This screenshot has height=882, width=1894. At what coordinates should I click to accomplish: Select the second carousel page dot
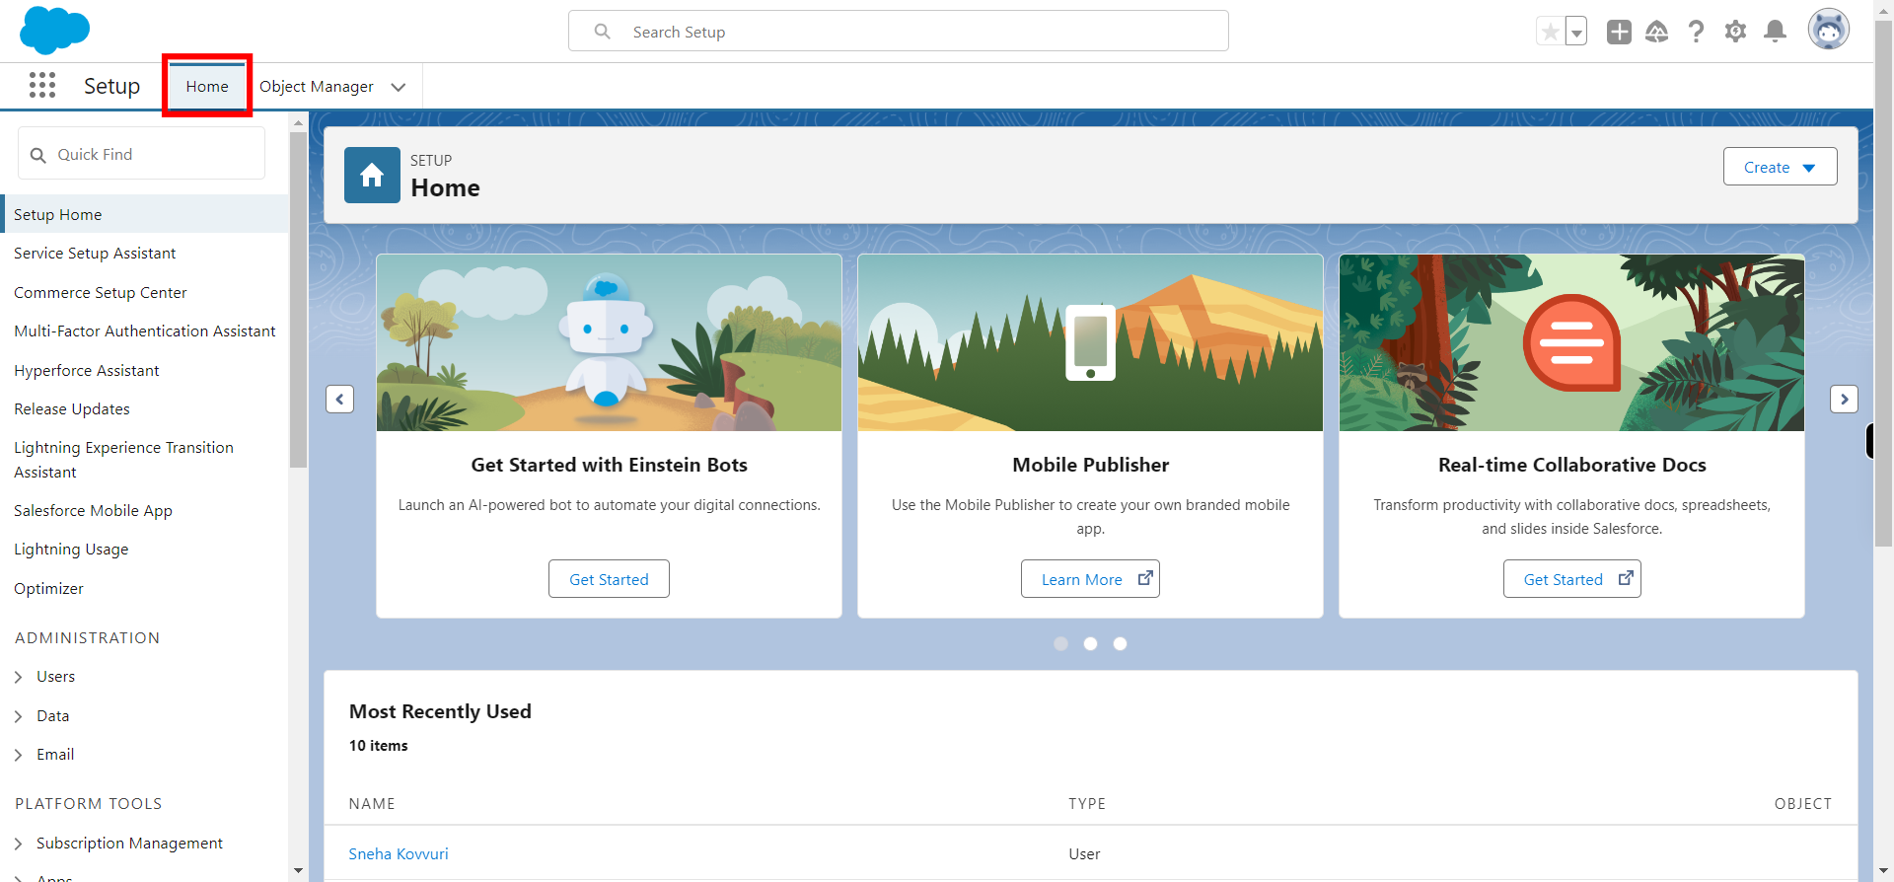tap(1090, 643)
